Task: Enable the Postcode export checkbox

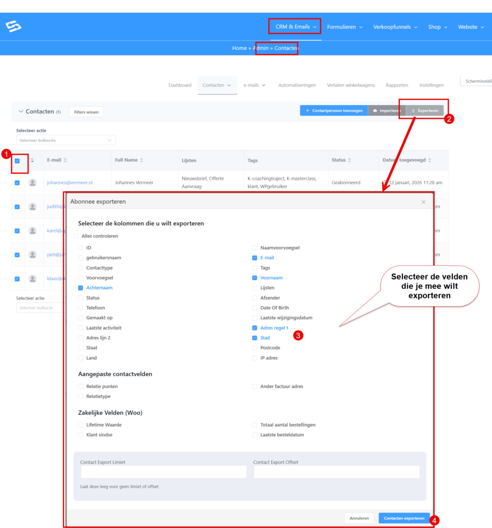Action: coord(255,348)
